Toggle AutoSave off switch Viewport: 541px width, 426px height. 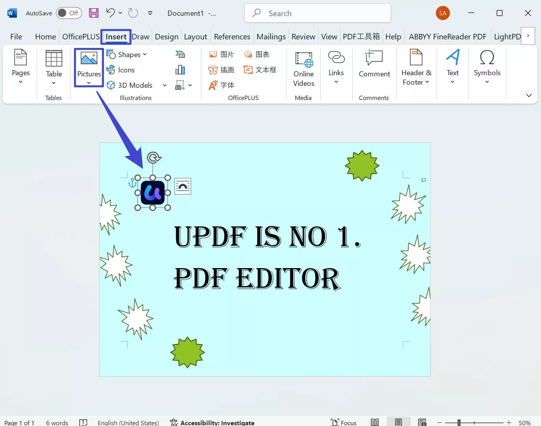point(69,13)
